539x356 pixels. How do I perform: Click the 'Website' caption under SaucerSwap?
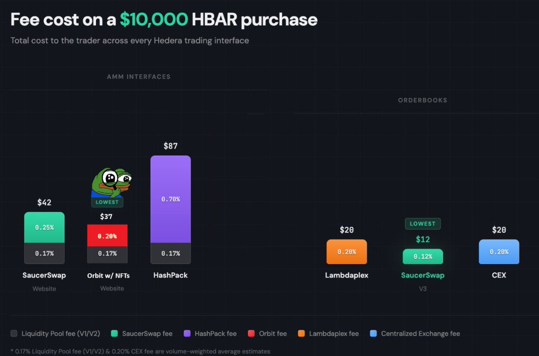(44, 289)
